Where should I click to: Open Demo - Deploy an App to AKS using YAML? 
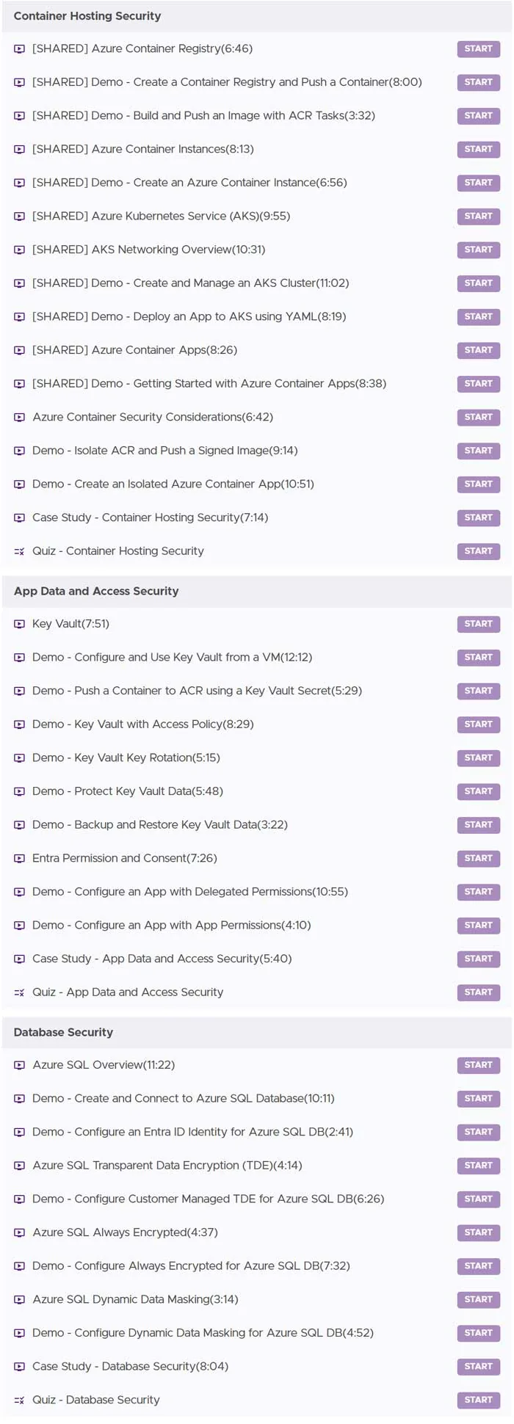point(189,316)
